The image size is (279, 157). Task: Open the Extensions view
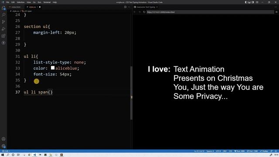point(3,36)
